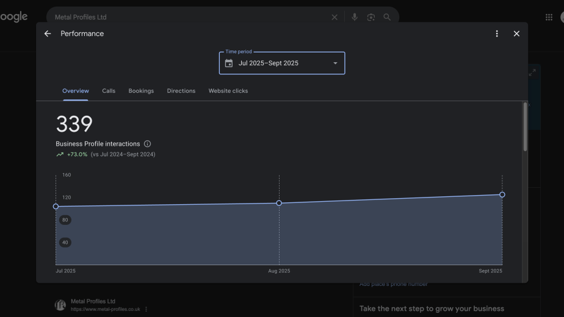The image size is (564, 317).
Task: Close the Performance dialog
Action: coord(516,34)
